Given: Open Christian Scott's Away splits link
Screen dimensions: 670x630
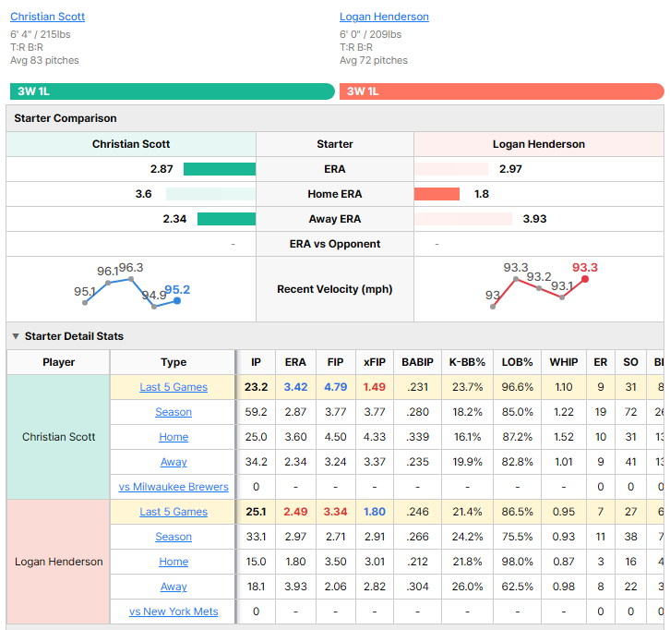Looking at the screenshot, I should coord(173,462).
